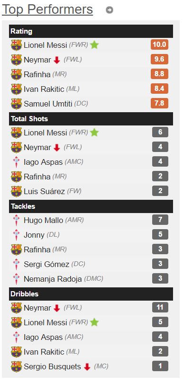Click the Barcelona crest next to Samuel Umtiti
The image size is (183, 383).
pyautogui.click(x=17, y=104)
